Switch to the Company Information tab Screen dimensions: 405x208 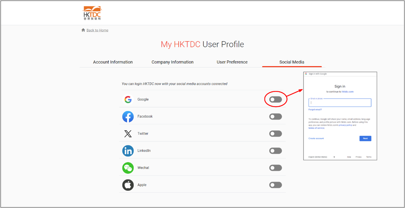[x=173, y=62]
